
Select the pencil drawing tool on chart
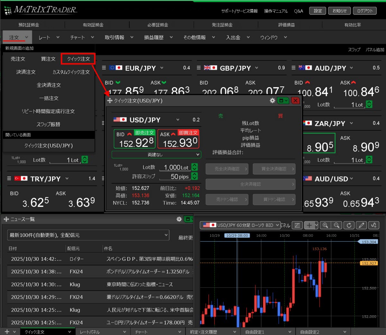click(362, 225)
